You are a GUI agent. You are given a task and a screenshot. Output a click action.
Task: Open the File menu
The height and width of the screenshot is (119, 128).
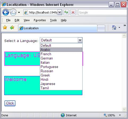point(8,20)
